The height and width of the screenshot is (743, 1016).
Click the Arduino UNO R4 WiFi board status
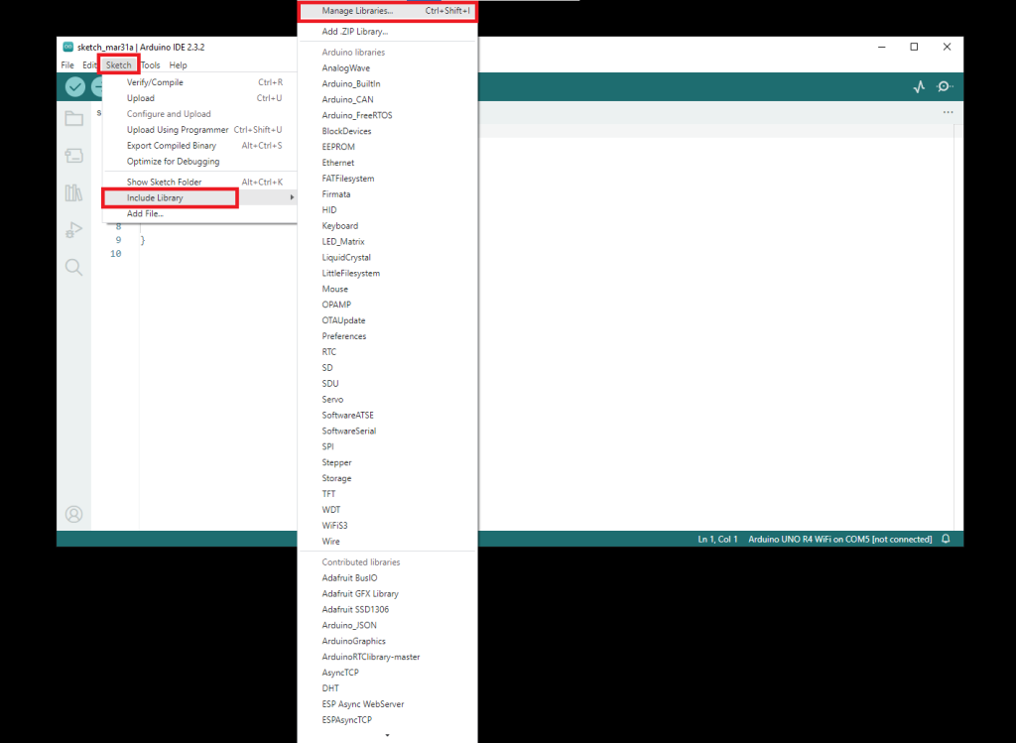839,539
